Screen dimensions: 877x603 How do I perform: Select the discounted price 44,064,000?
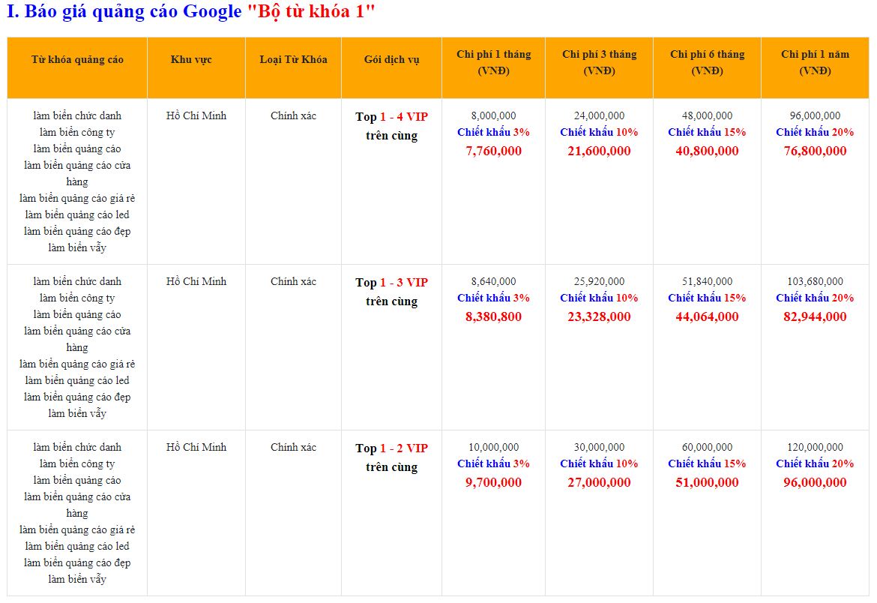[707, 316]
